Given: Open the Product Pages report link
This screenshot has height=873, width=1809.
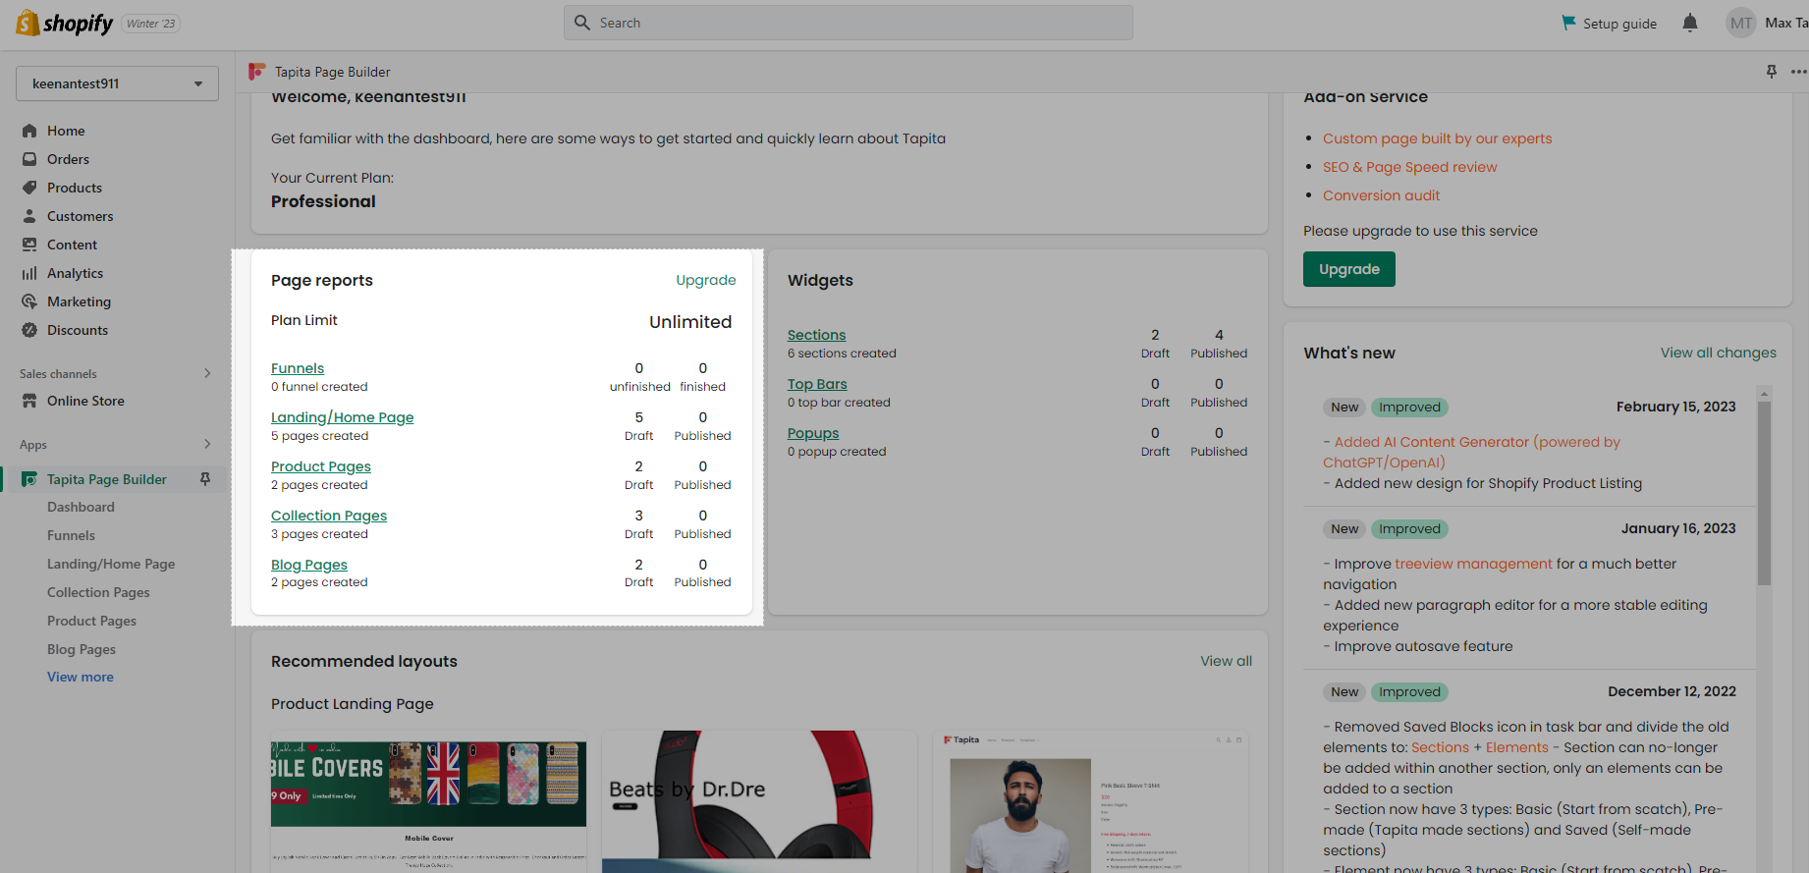Looking at the screenshot, I should point(321,466).
